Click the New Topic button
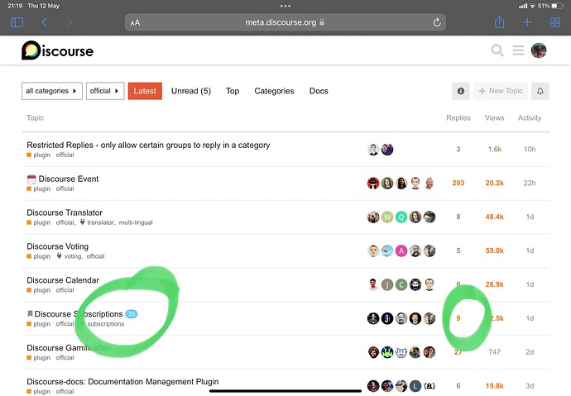 pyautogui.click(x=501, y=91)
